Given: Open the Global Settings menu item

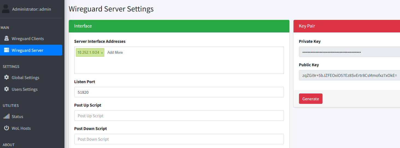Looking at the screenshot, I should point(25,78).
